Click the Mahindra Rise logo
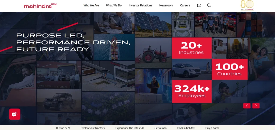275x130 pixels. [40, 5]
